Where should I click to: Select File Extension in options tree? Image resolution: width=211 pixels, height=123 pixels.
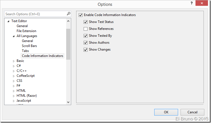[26, 31]
